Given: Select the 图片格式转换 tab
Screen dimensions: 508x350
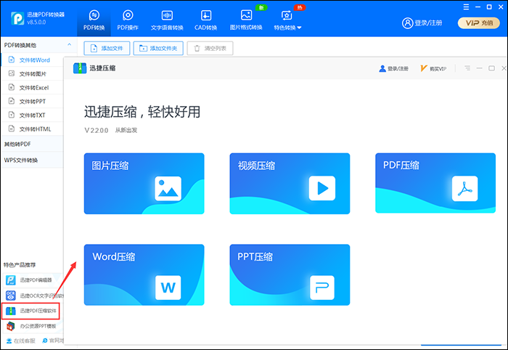Looking at the screenshot, I should click(x=246, y=20).
